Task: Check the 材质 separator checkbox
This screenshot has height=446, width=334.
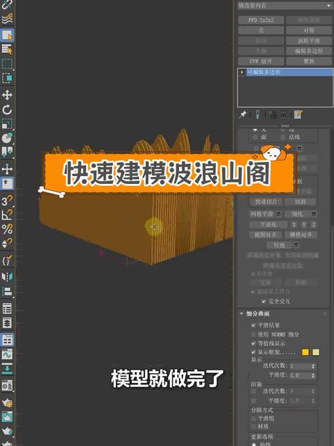Action: 254,426
